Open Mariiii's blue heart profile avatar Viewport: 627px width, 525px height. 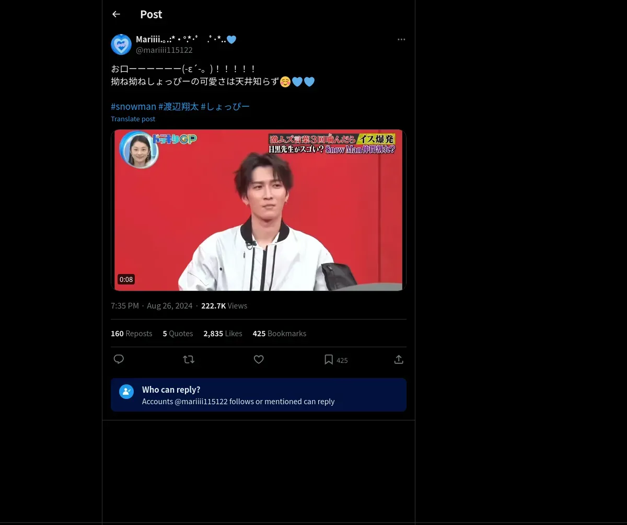[x=121, y=44]
